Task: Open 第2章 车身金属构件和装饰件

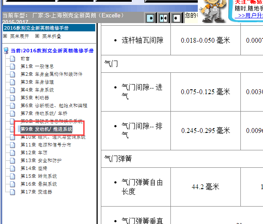Action: [51, 74]
